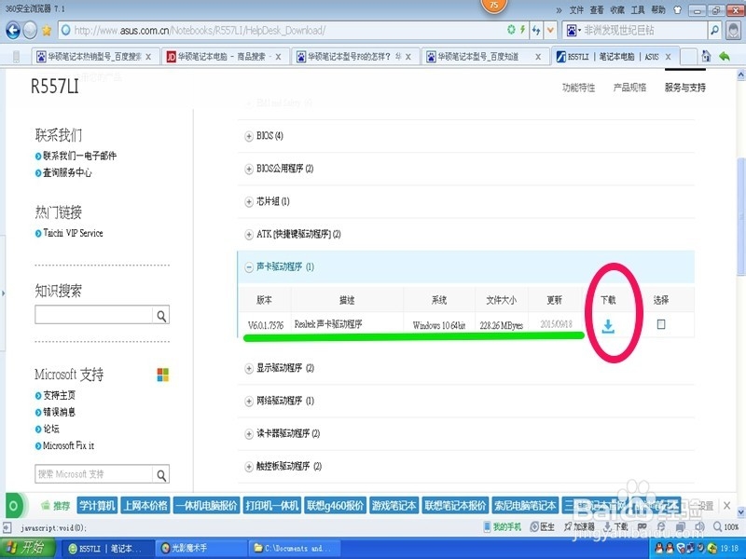746x559 pixels.
Task: Open the 文件 menu
Action: coord(576,9)
